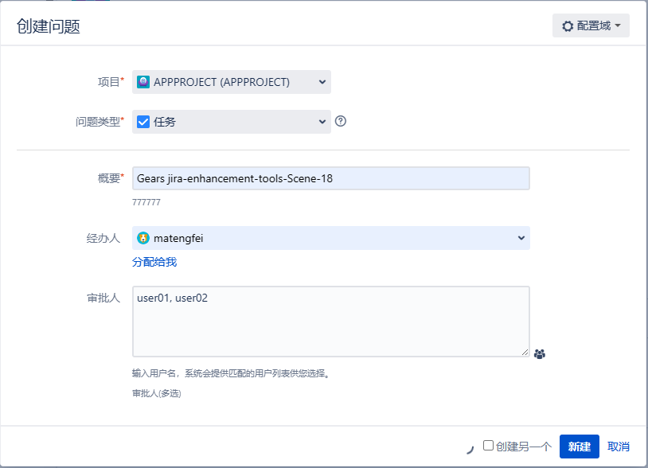
Task: Click into the 审批人 text area
Action: tap(330, 321)
